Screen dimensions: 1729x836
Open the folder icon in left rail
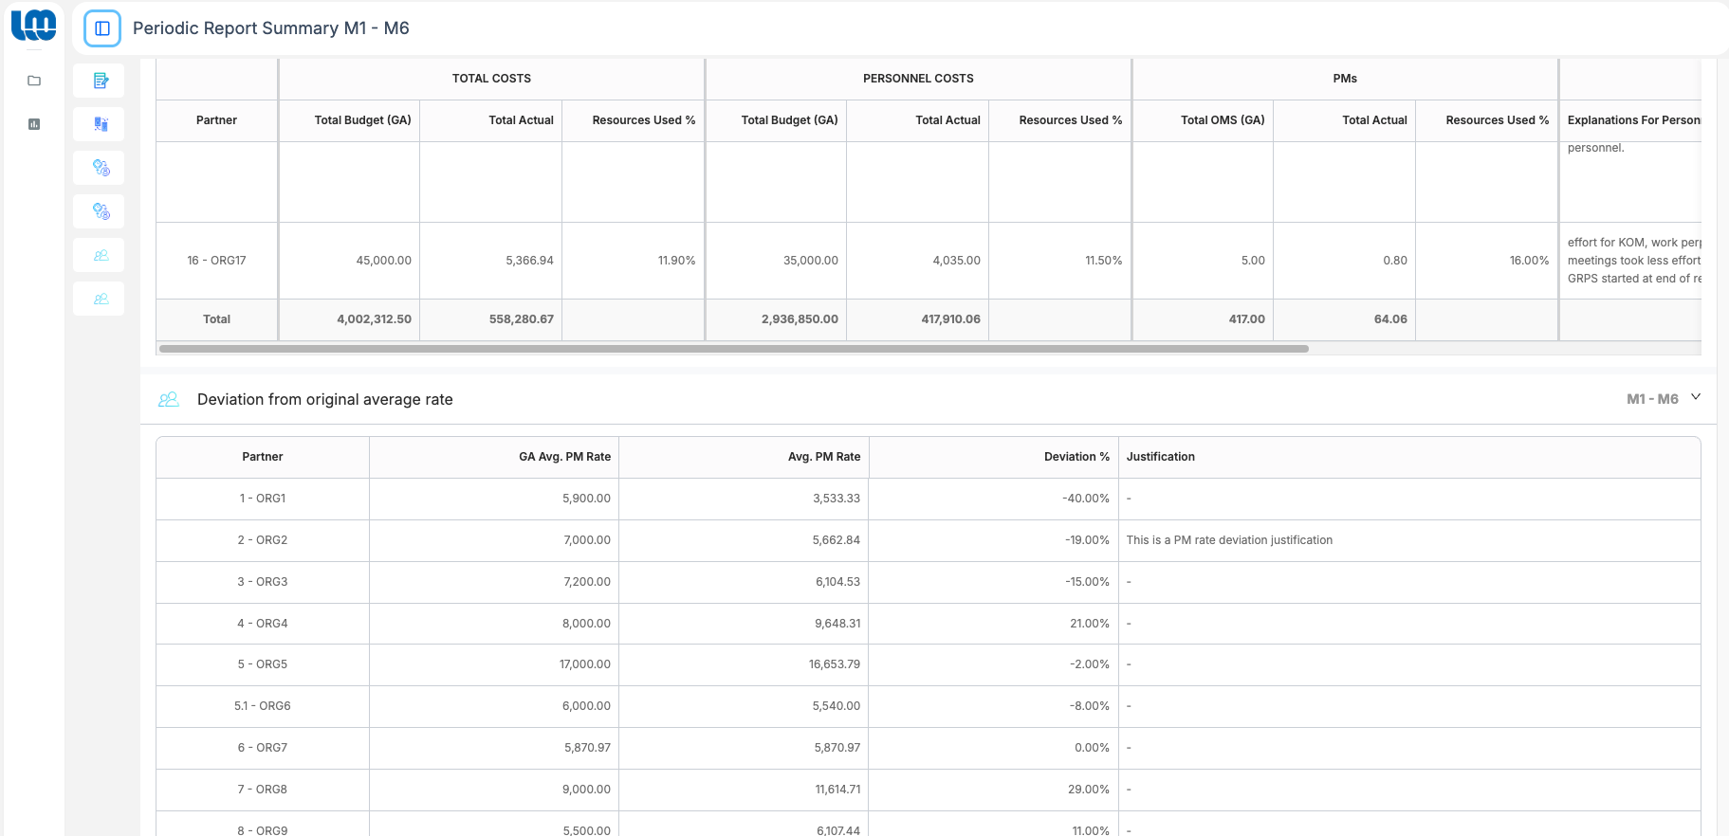[x=34, y=81]
